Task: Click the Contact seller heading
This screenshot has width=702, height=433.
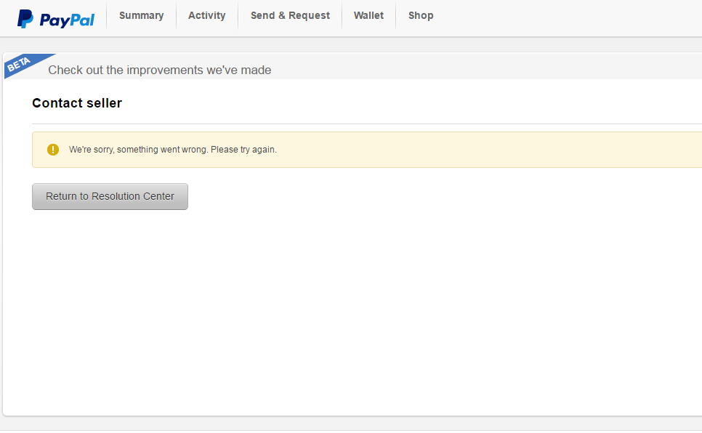Action: point(77,103)
